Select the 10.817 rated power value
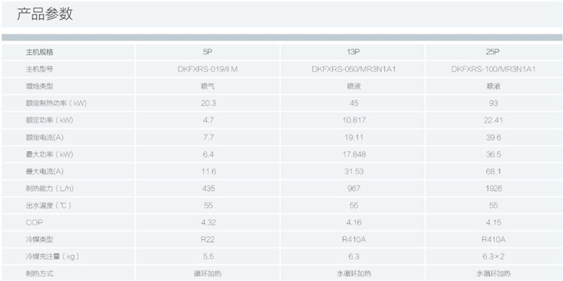The width and height of the screenshot is (563, 281). tap(353, 120)
